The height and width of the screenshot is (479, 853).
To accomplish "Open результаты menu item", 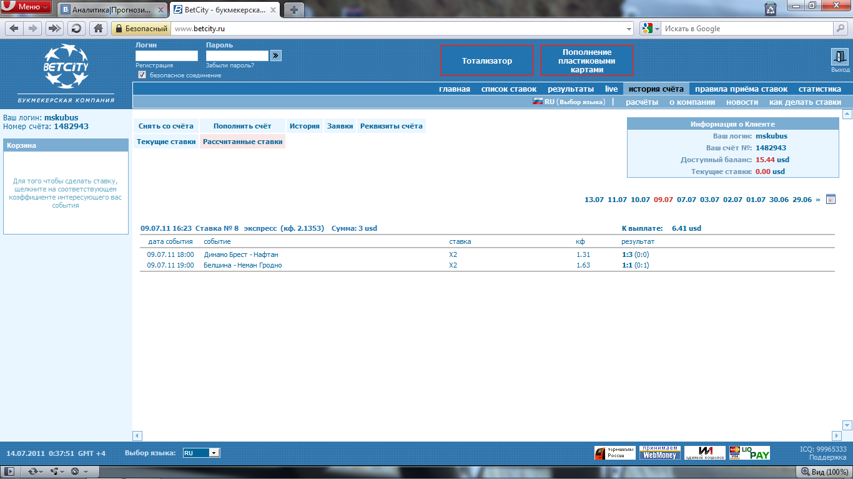I will point(571,89).
